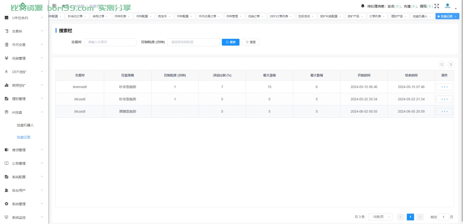The image size is (463, 224).
Task: Click the 交易所 sidebar icon
Action: click(7, 31)
